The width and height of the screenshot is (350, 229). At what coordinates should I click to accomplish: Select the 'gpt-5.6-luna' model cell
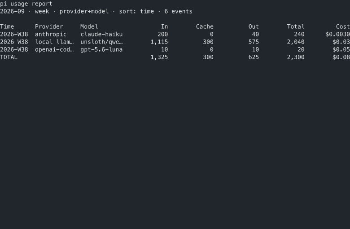tap(101, 49)
